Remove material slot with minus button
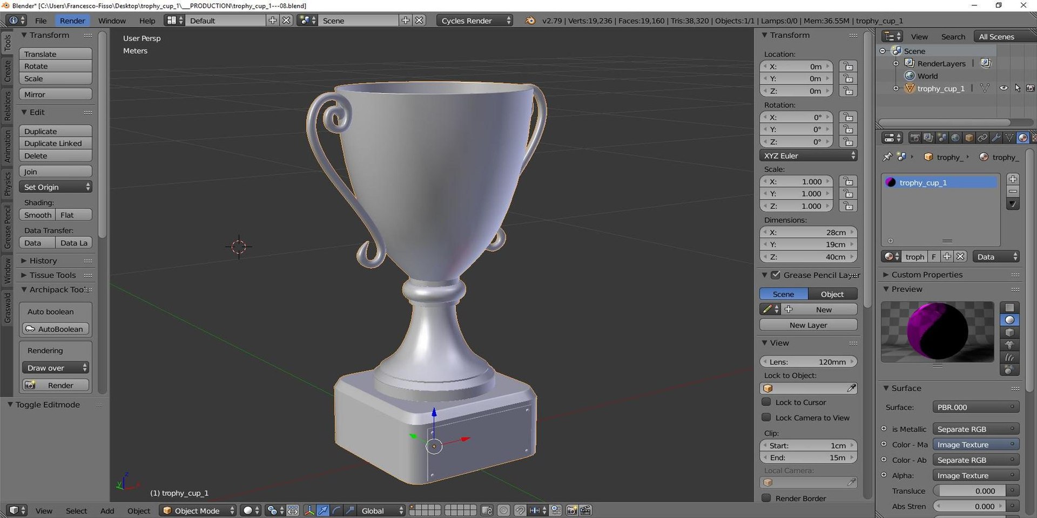Screen dimensions: 1037x518 (x=1013, y=192)
